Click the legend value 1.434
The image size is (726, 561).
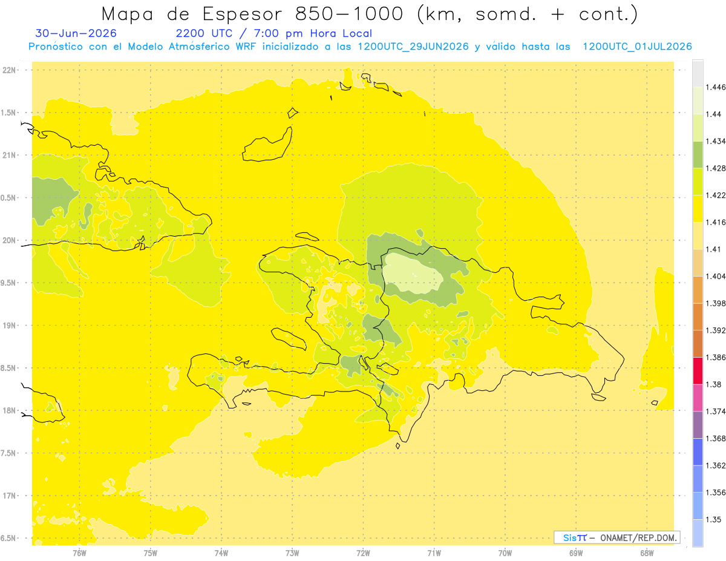[716, 141]
